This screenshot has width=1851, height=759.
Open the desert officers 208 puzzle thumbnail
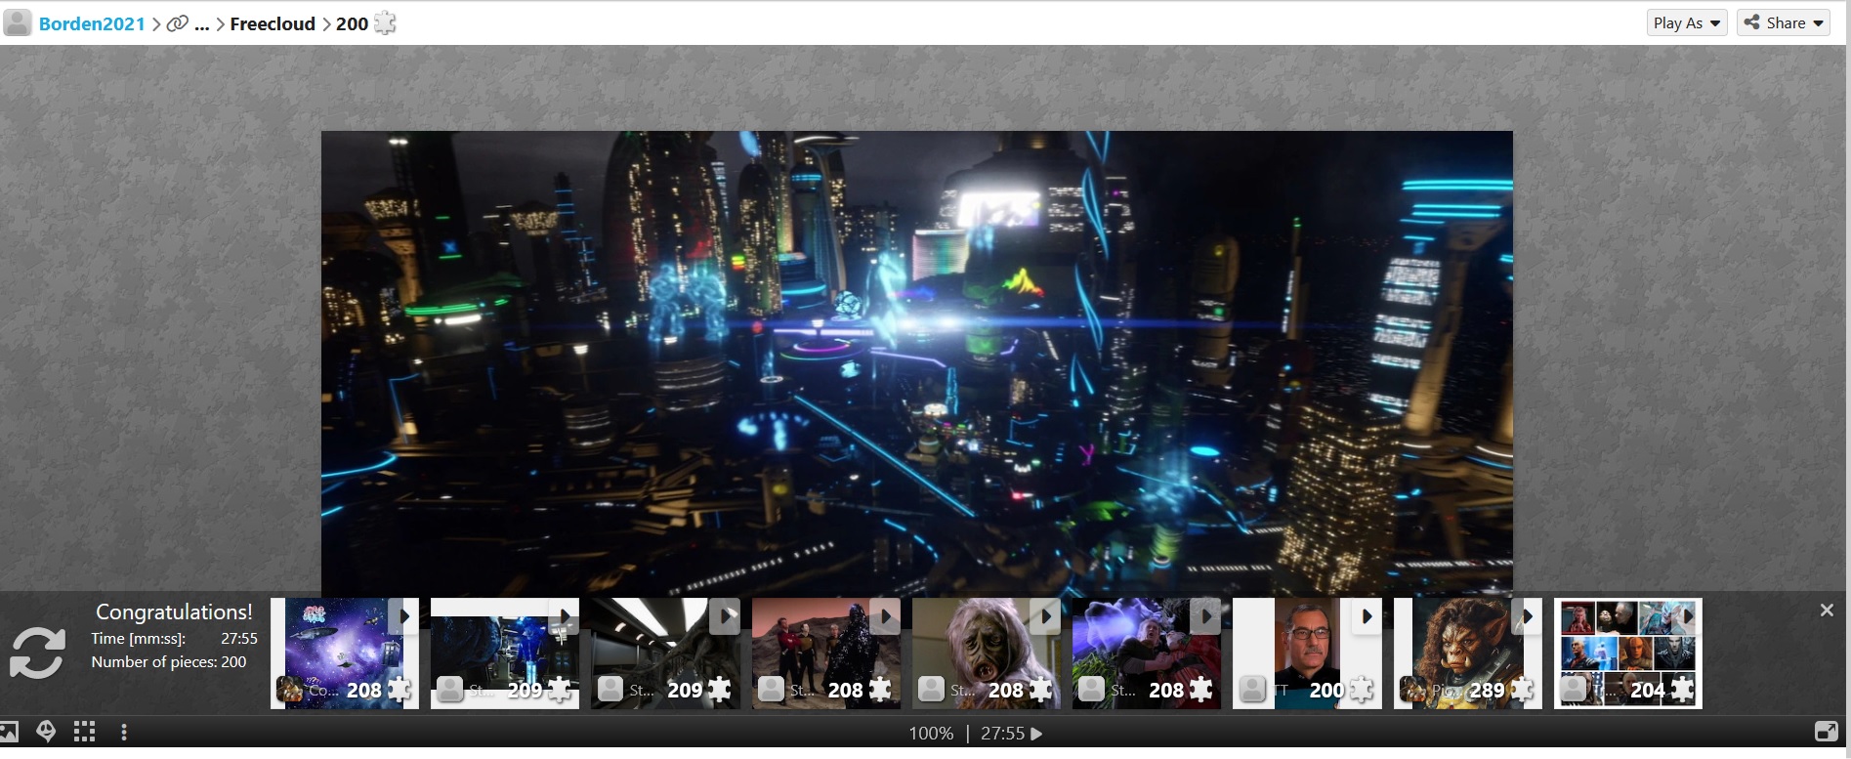pos(826,654)
